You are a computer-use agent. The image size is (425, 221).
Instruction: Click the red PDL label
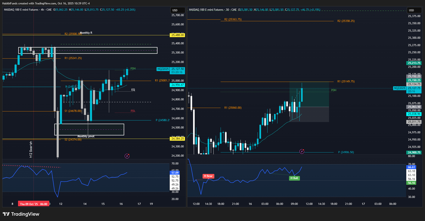click(133, 111)
